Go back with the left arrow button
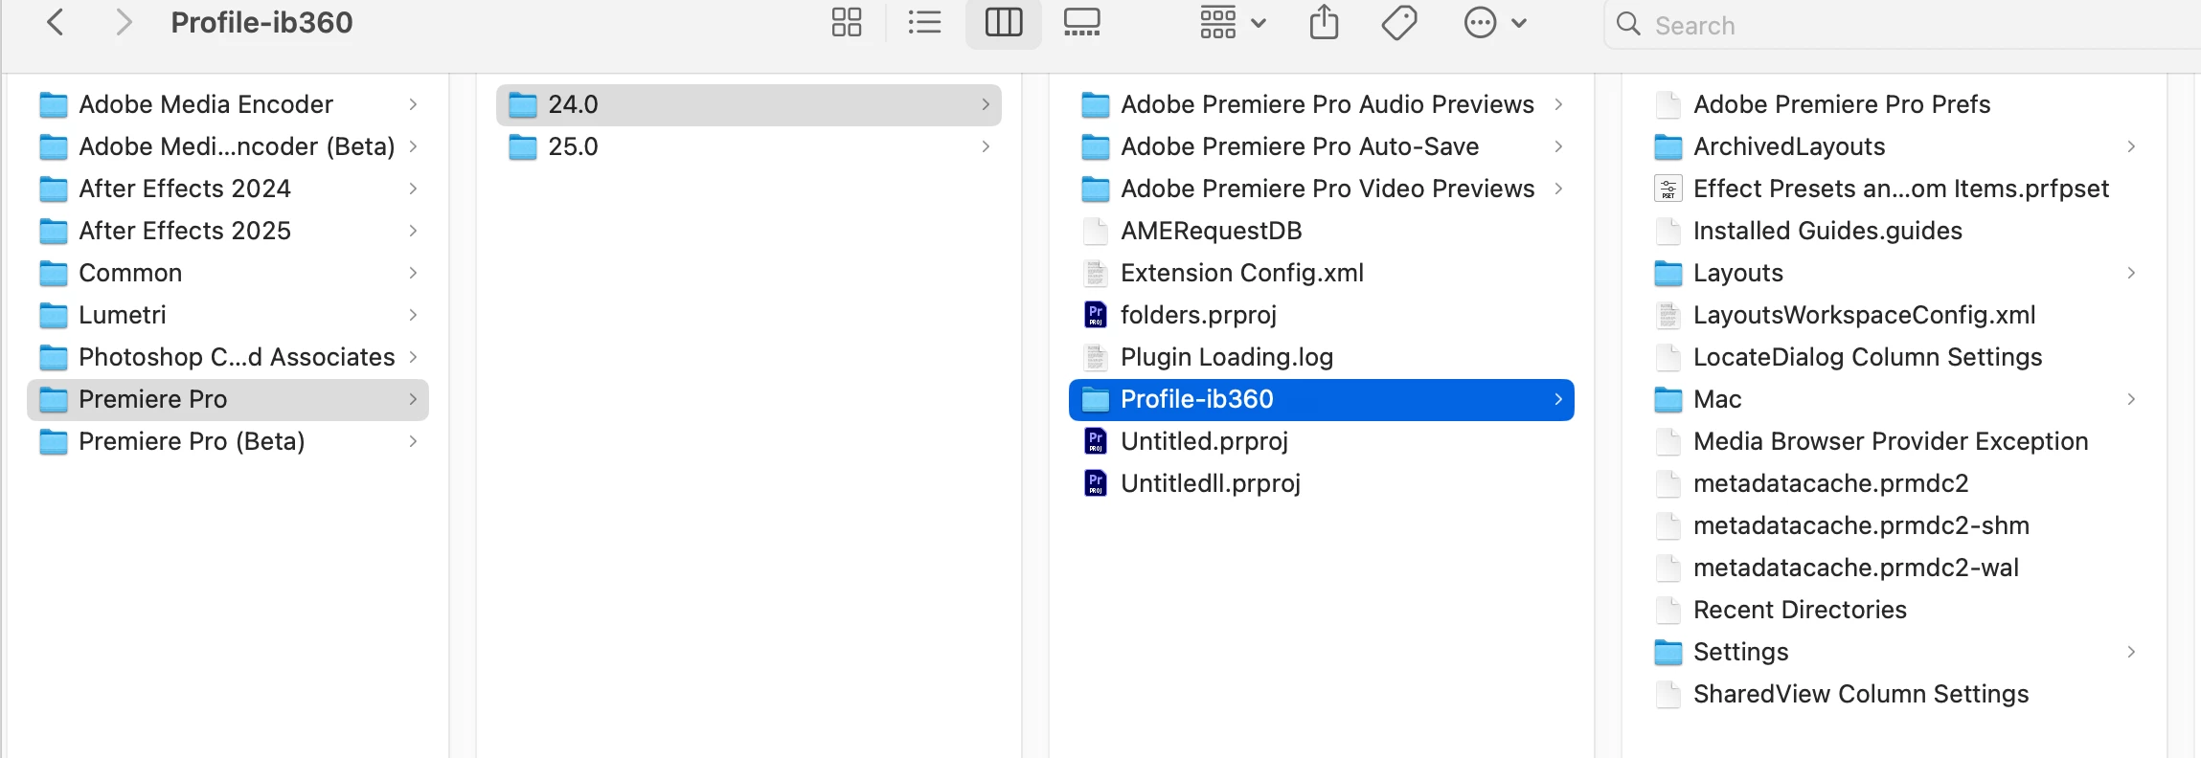The image size is (2201, 758). click(56, 22)
